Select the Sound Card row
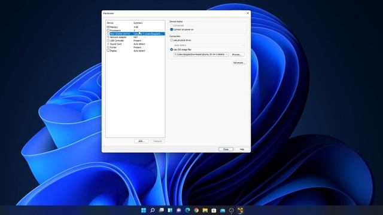383x215 pixels. [135, 44]
